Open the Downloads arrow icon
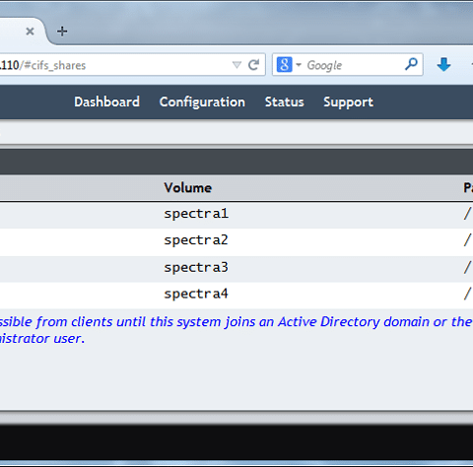 point(443,65)
